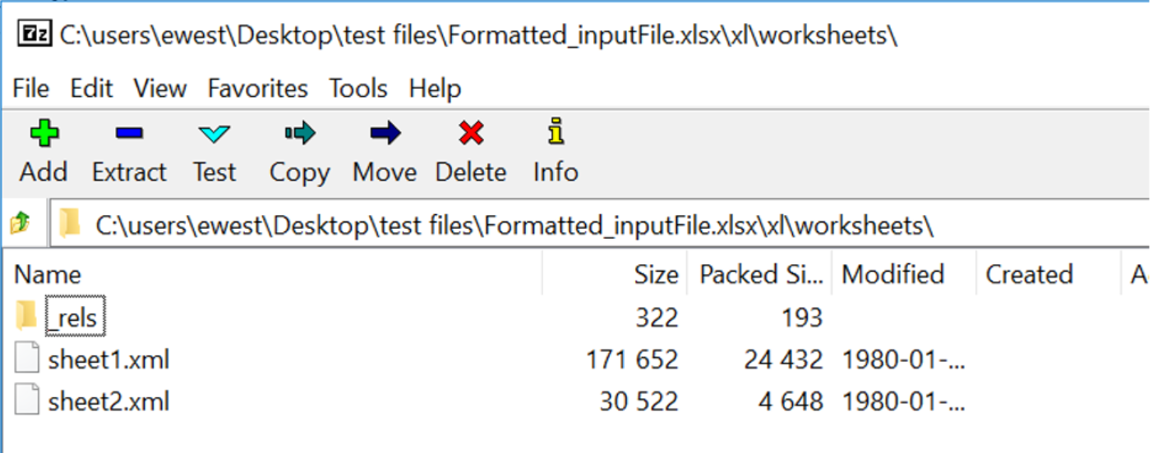Open the Help menu
1153x453 pixels.
(x=435, y=88)
